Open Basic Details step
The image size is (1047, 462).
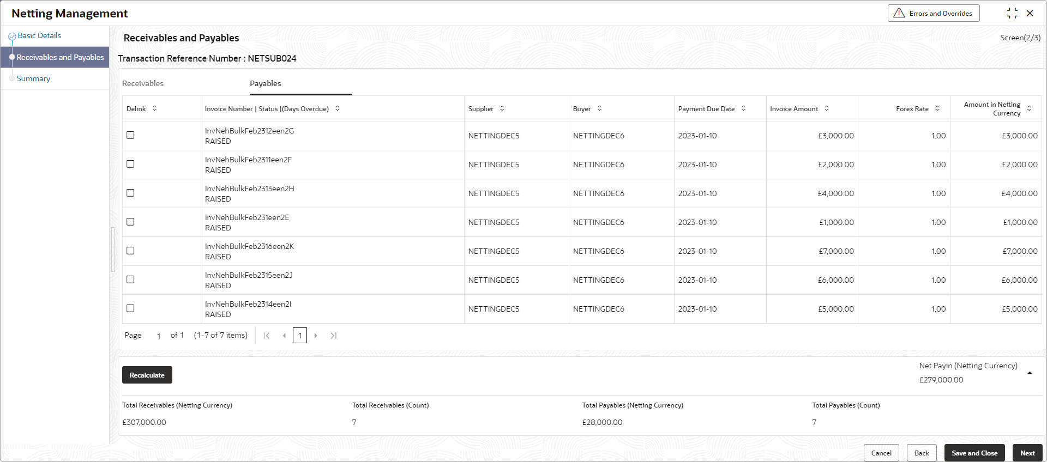click(39, 35)
